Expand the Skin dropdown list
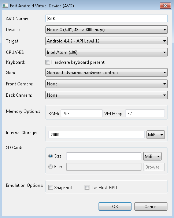This screenshot has width=174, height=218. pos(107,73)
